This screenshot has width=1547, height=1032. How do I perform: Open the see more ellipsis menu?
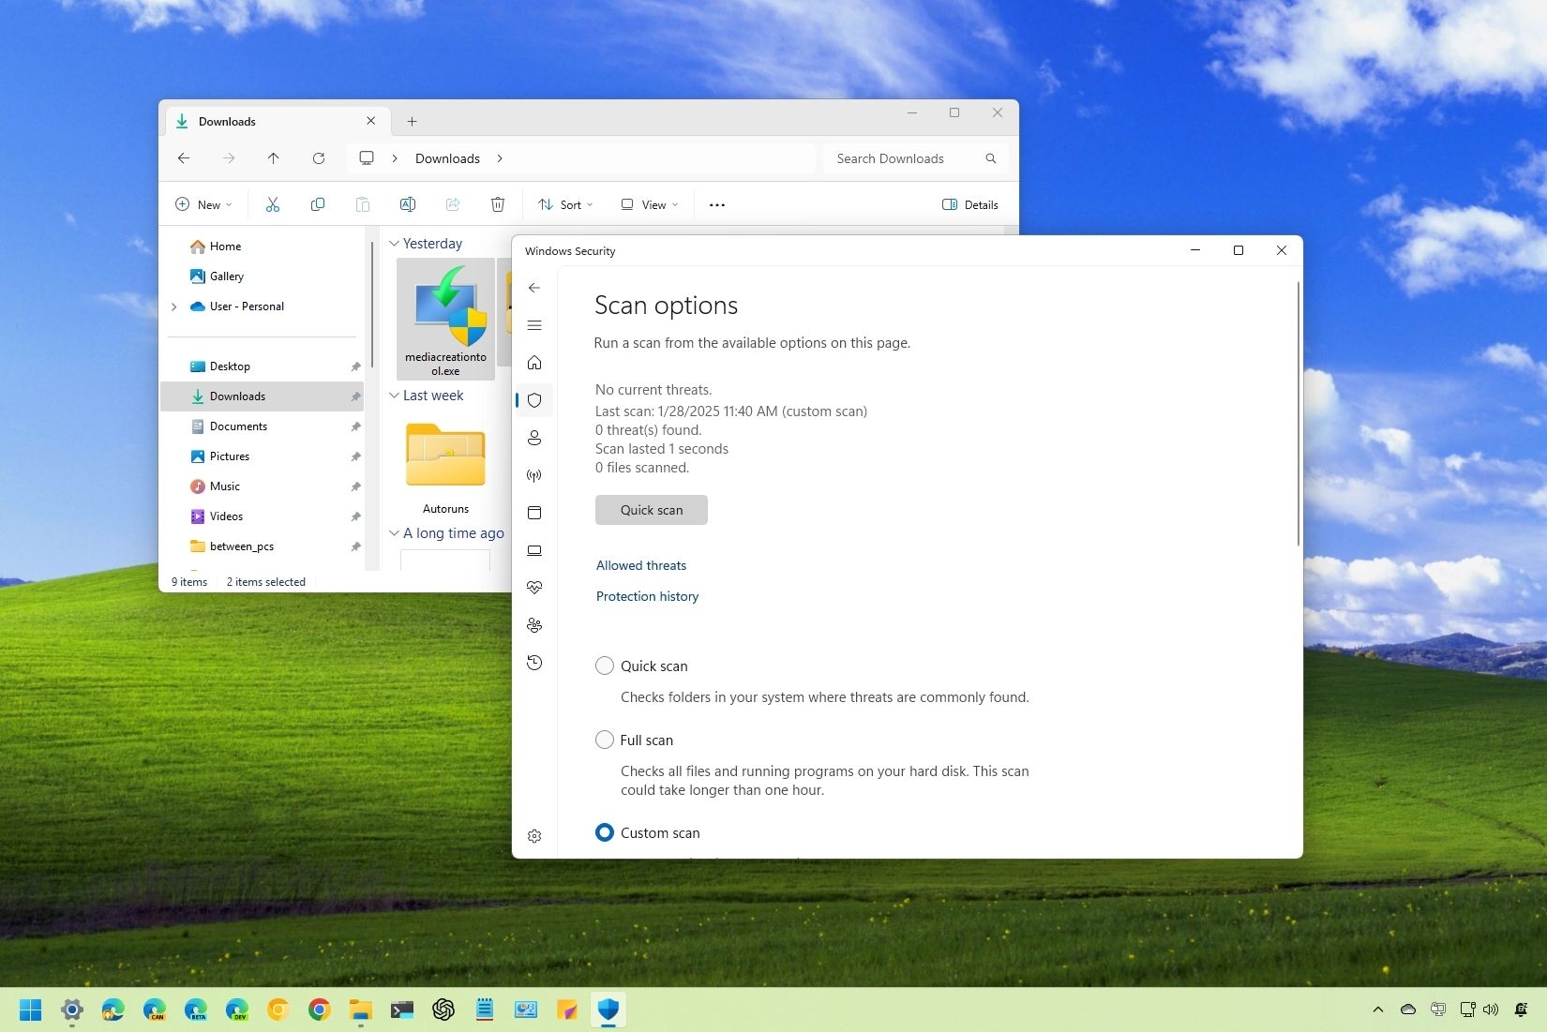point(716,204)
